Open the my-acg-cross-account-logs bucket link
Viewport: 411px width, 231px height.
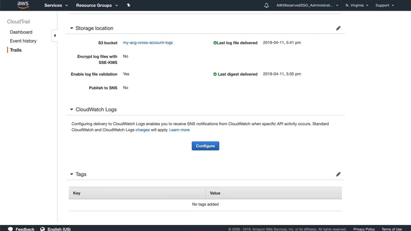[x=148, y=43]
